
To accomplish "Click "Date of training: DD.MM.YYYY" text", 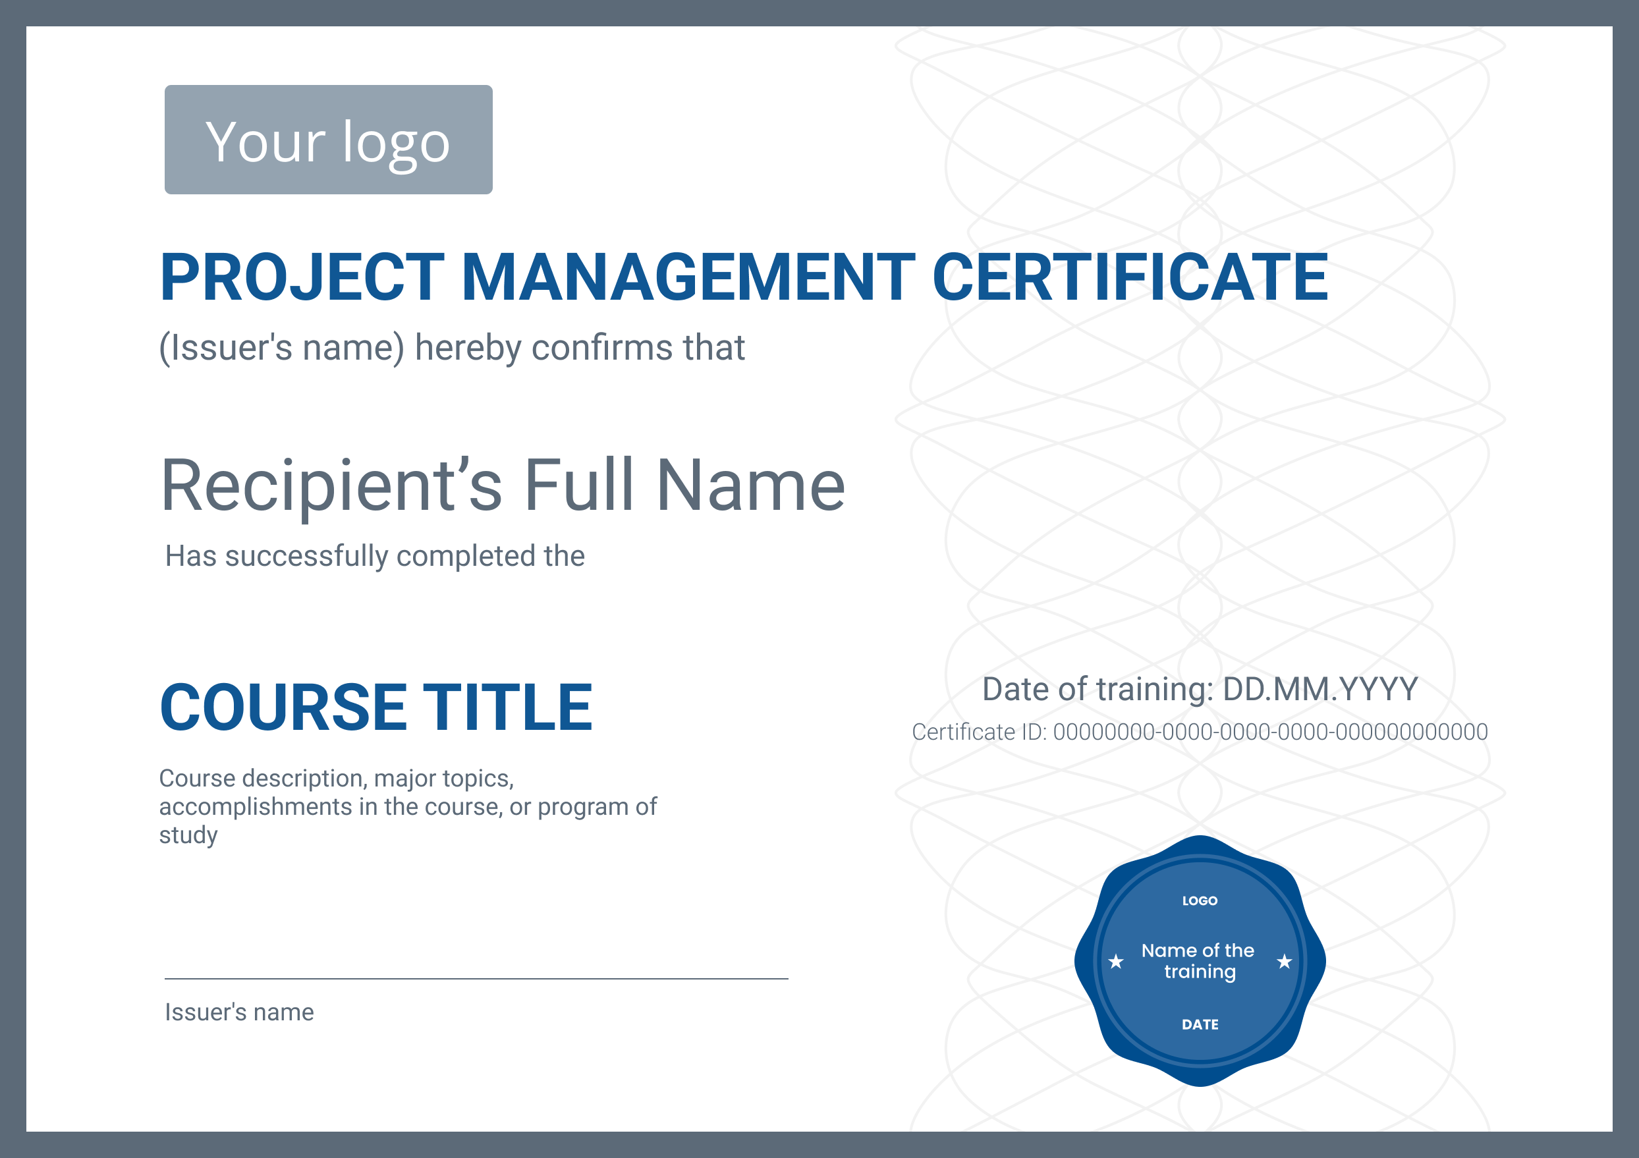I will tap(1199, 689).
